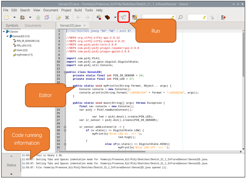Switch to the Documents sidebar tab
The width and height of the screenshot is (246, 179).
[33, 26]
